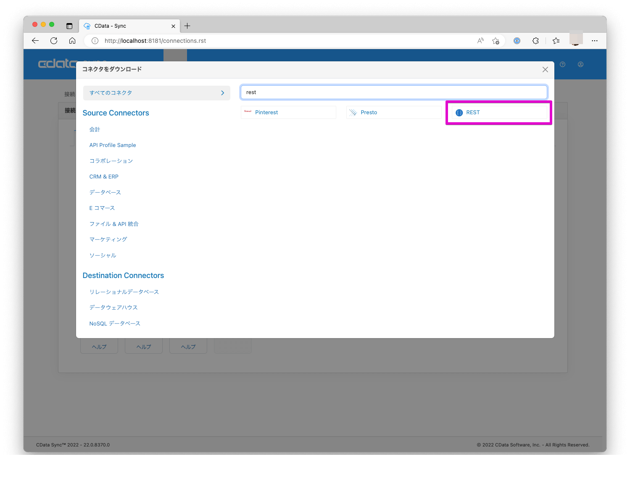Select the Pinterest connector icon

[248, 112]
